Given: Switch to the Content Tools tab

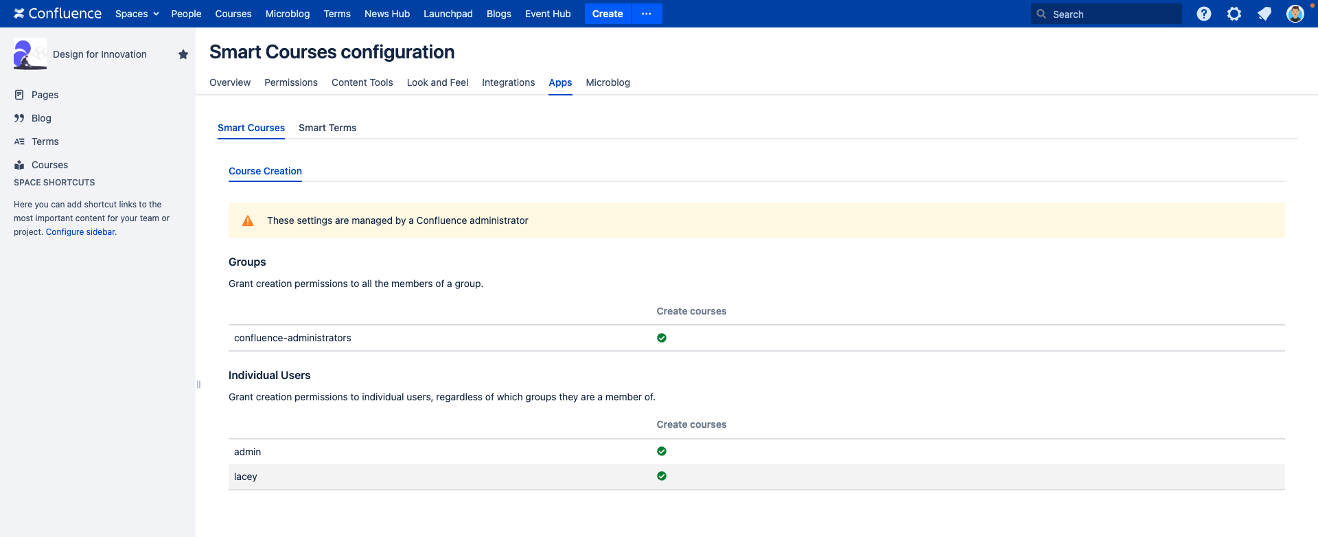Looking at the screenshot, I should pyautogui.click(x=362, y=82).
